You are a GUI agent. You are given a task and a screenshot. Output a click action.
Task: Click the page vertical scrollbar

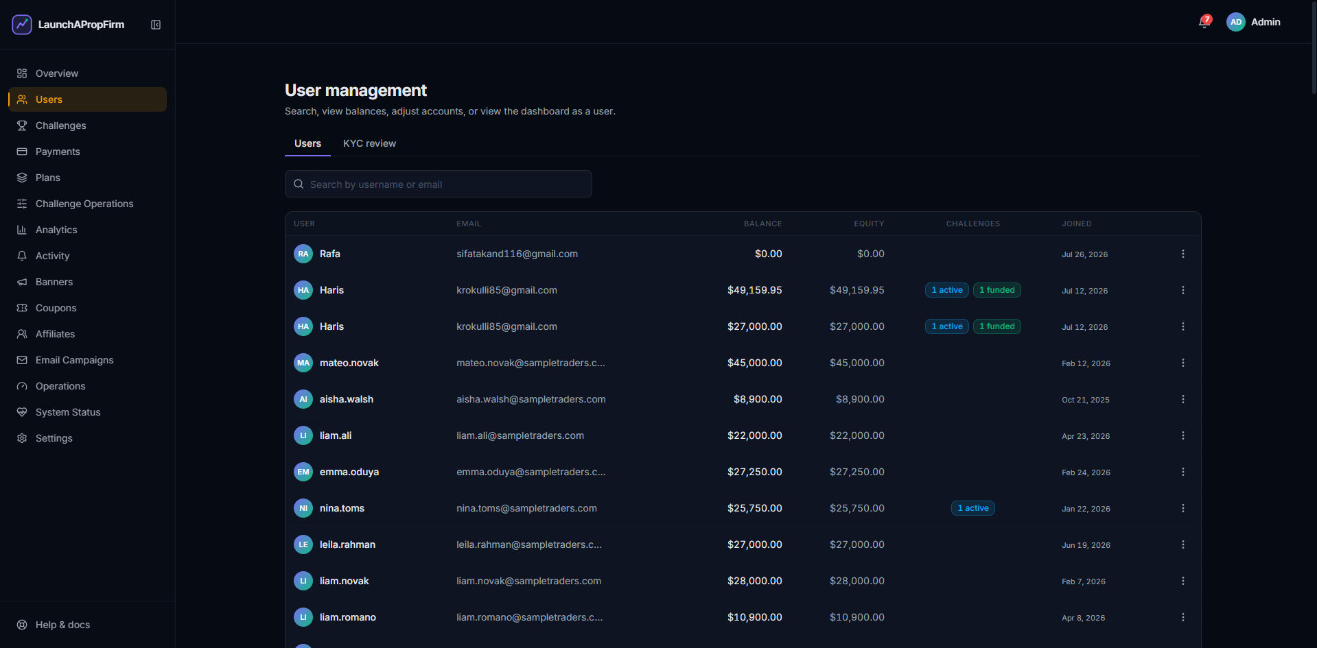point(1314,48)
